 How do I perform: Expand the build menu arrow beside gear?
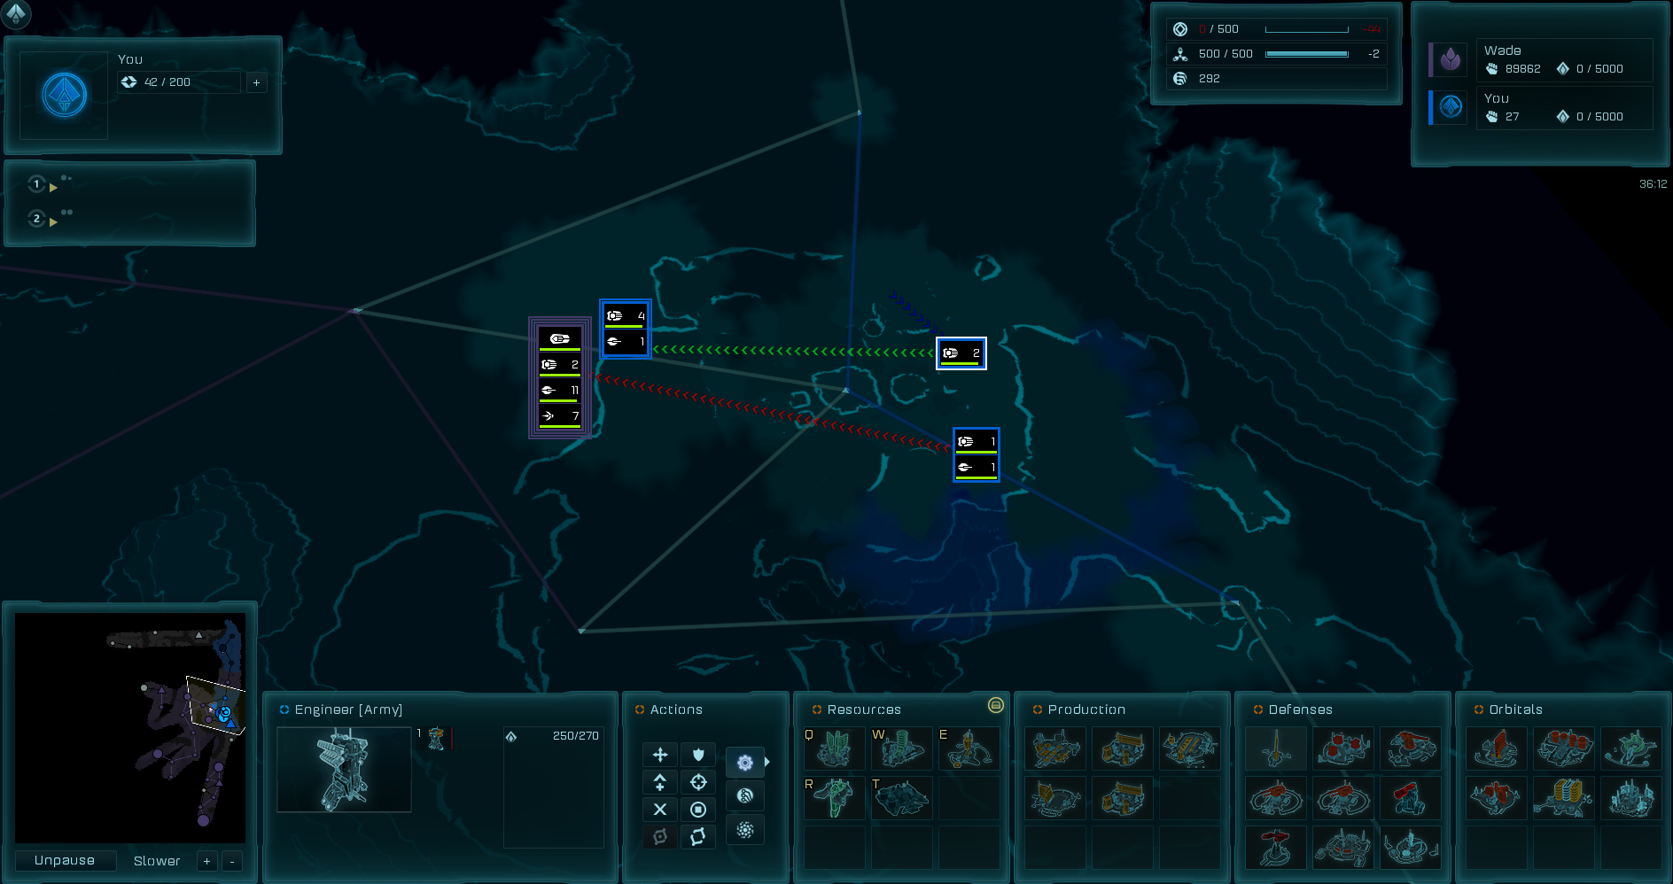(x=767, y=762)
